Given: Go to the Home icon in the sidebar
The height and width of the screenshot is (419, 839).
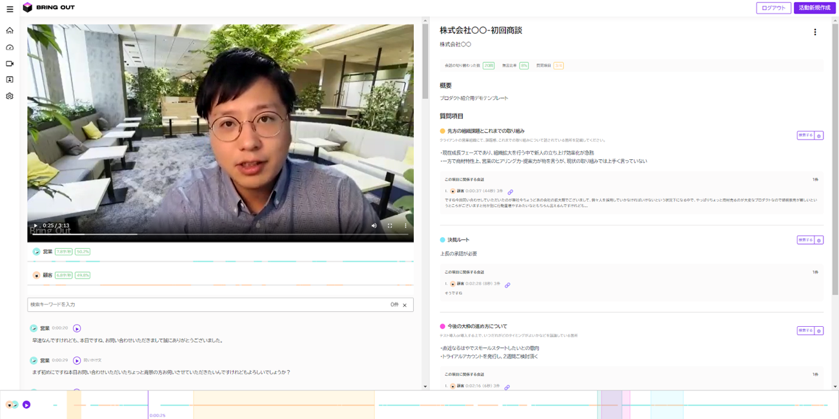Looking at the screenshot, I should 10,30.
